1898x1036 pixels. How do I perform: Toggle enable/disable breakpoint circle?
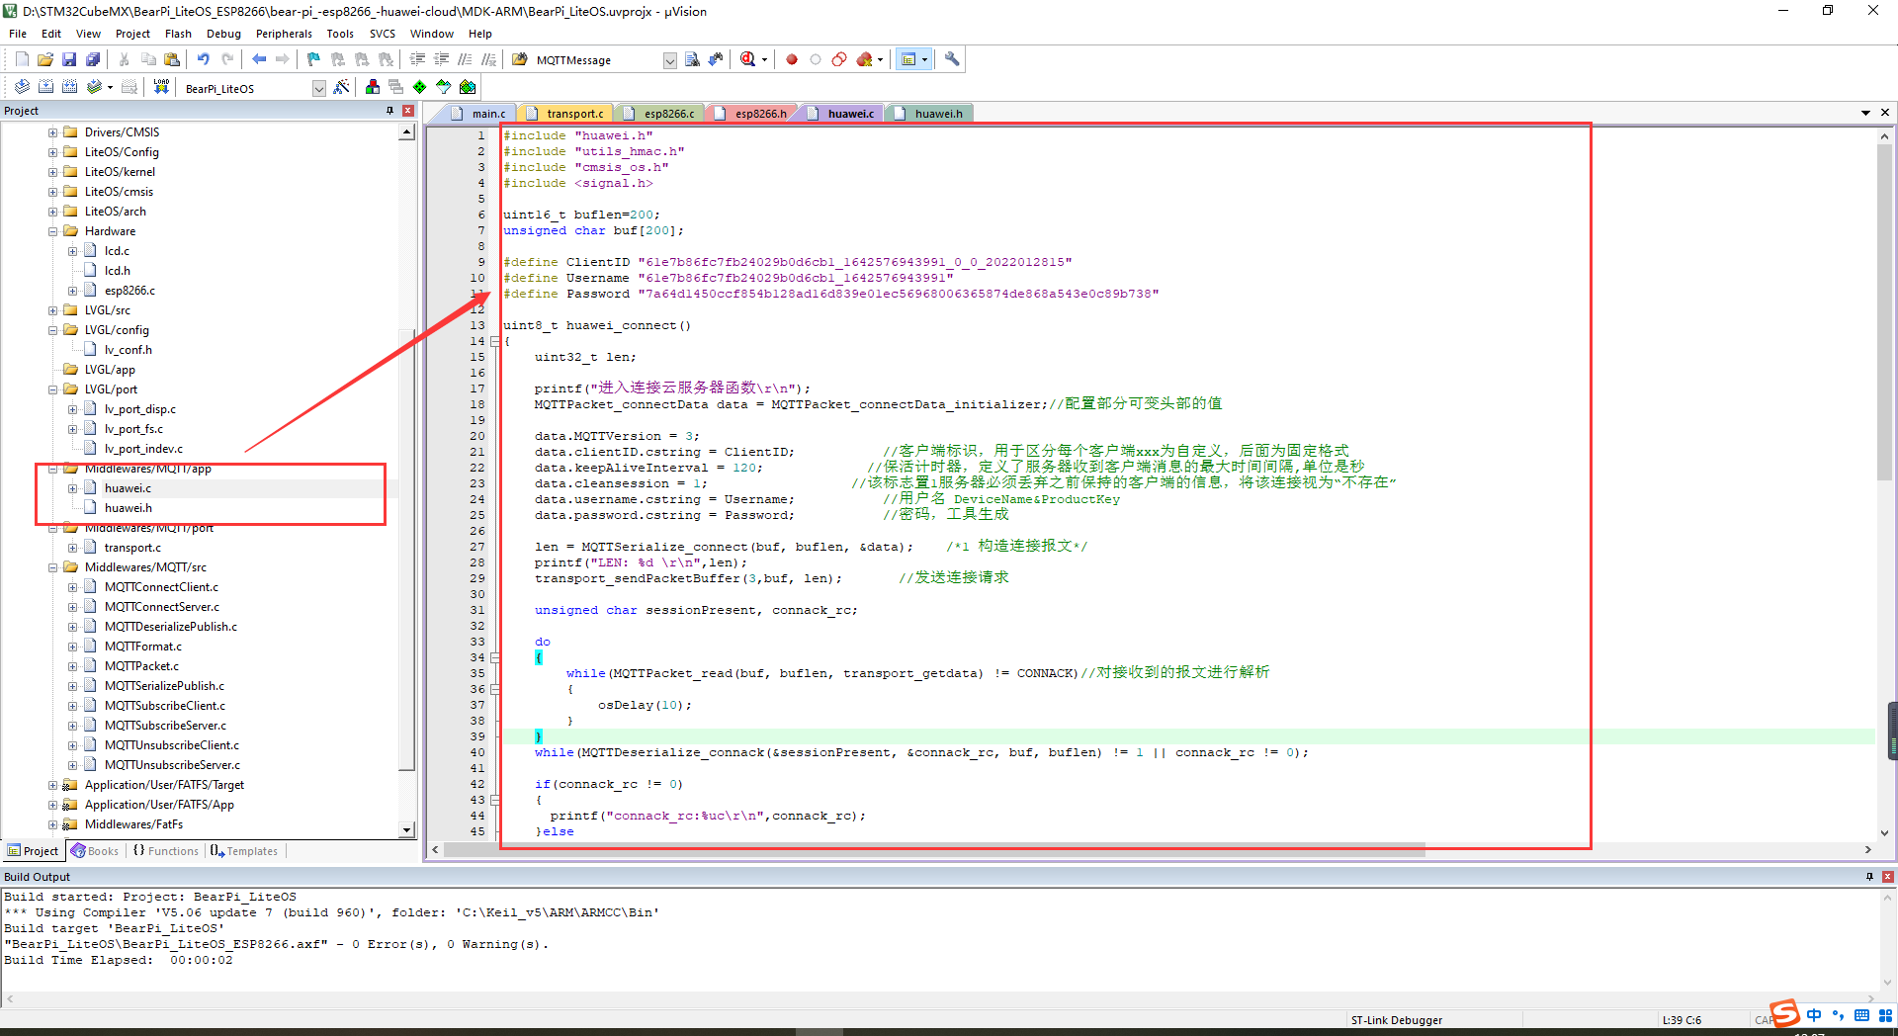(816, 59)
